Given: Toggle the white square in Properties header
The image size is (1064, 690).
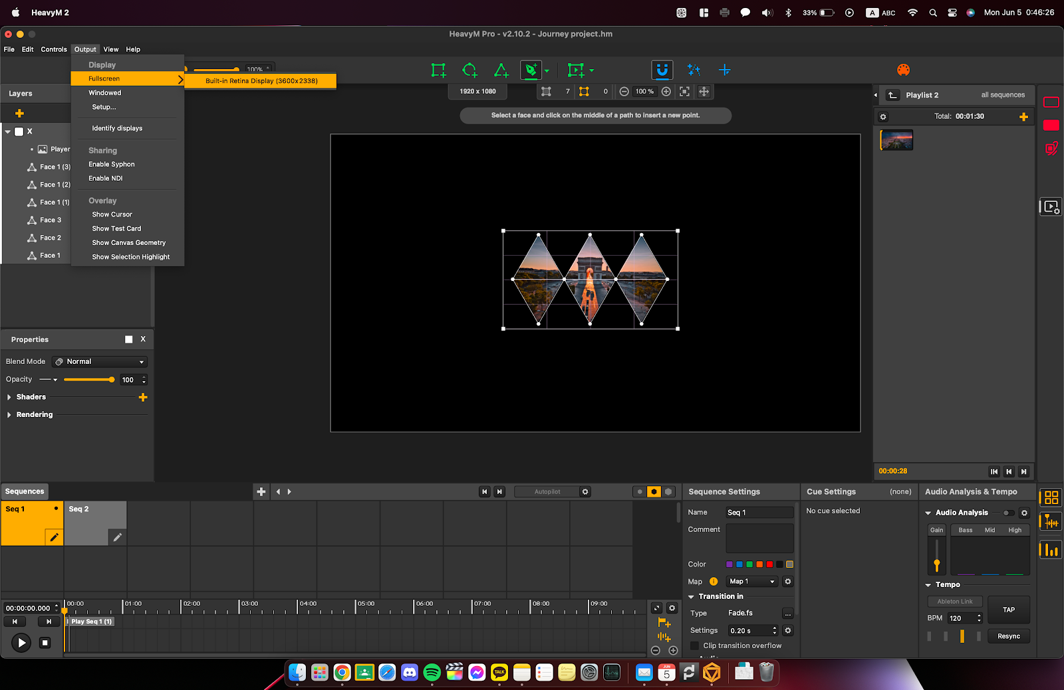Looking at the screenshot, I should pyautogui.click(x=129, y=339).
